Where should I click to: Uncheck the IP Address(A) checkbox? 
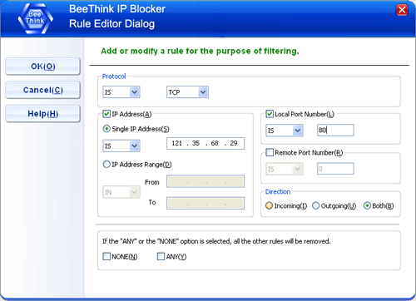tap(106, 114)
